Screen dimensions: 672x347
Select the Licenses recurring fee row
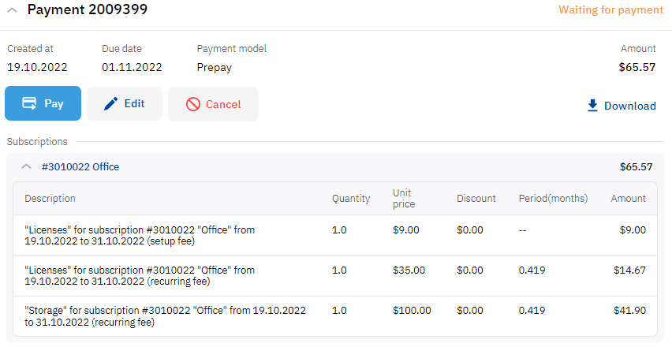coord(335,275)
